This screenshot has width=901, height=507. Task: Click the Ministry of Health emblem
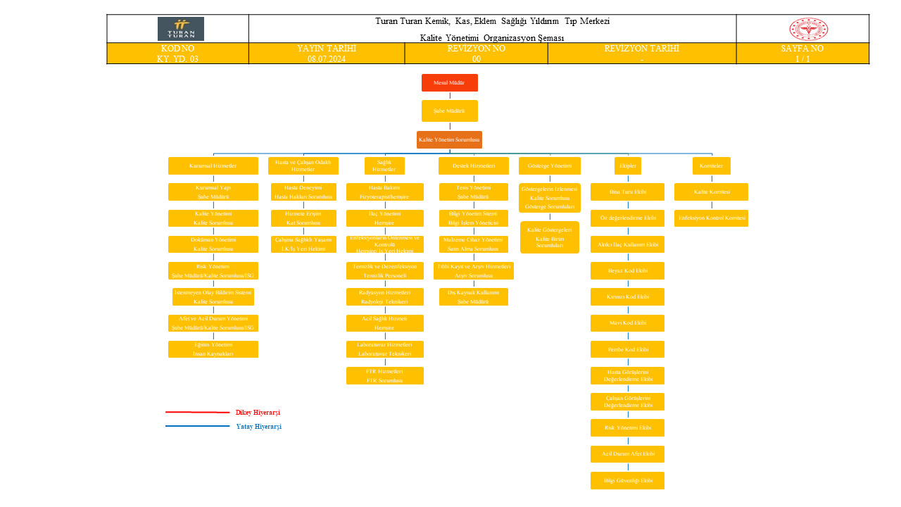808,29
